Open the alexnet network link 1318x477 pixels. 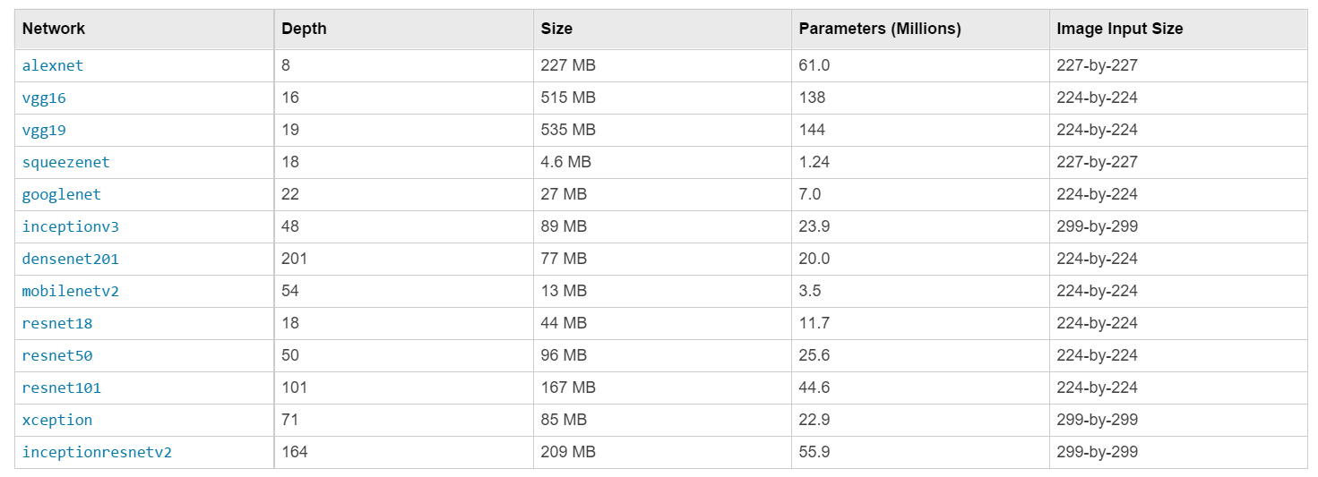53,65
